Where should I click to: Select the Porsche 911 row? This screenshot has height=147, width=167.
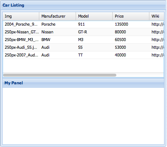tap(83, 24)
